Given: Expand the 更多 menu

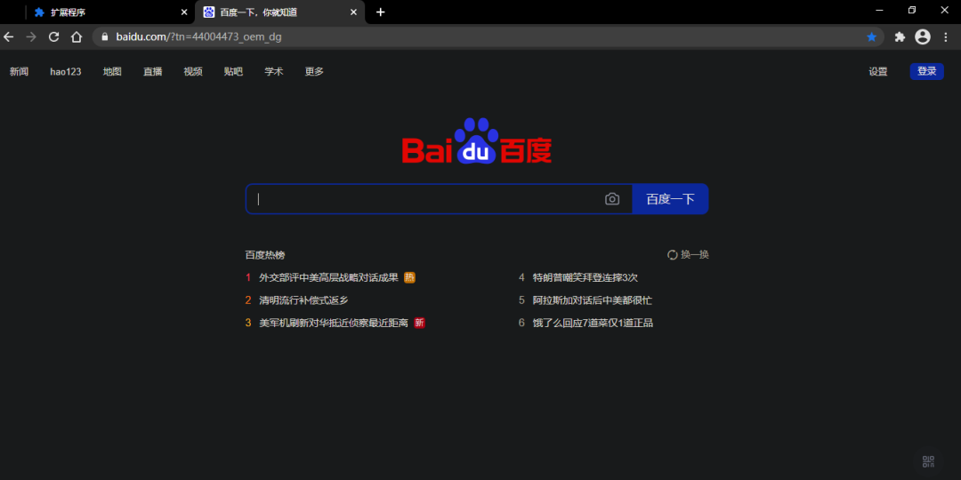Looking at the screenshot, I should (x=314, y=72).
